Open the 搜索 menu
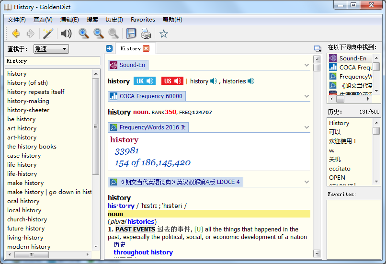This screenshot has width=386, height=264. [x=92, y=20]
